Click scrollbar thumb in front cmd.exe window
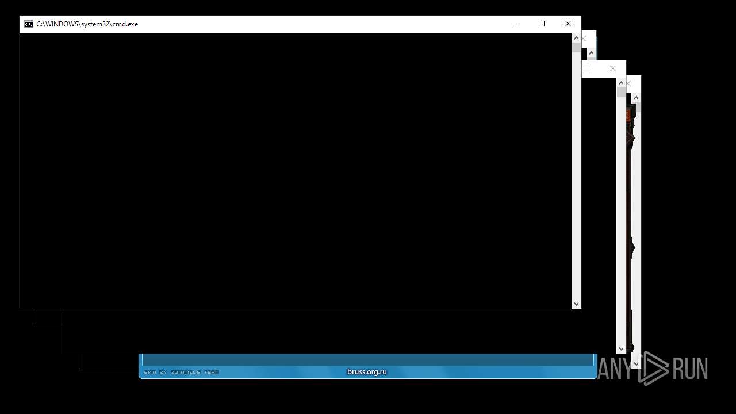The height and width of the screenshot is (414, 736). pyautogui.click(x=576, y=48)
